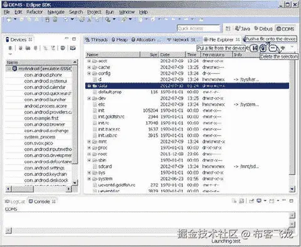Click the Android SDK Manager toolbar icon
The image size is (301, 247).
coord(48,19)
